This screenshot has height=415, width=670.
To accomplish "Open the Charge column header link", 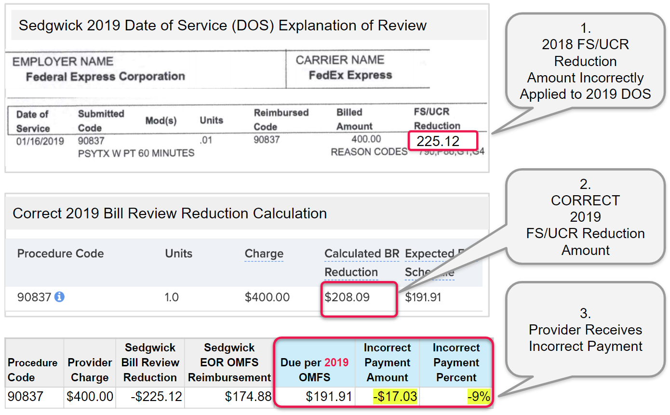I will [x=264, y=254].
